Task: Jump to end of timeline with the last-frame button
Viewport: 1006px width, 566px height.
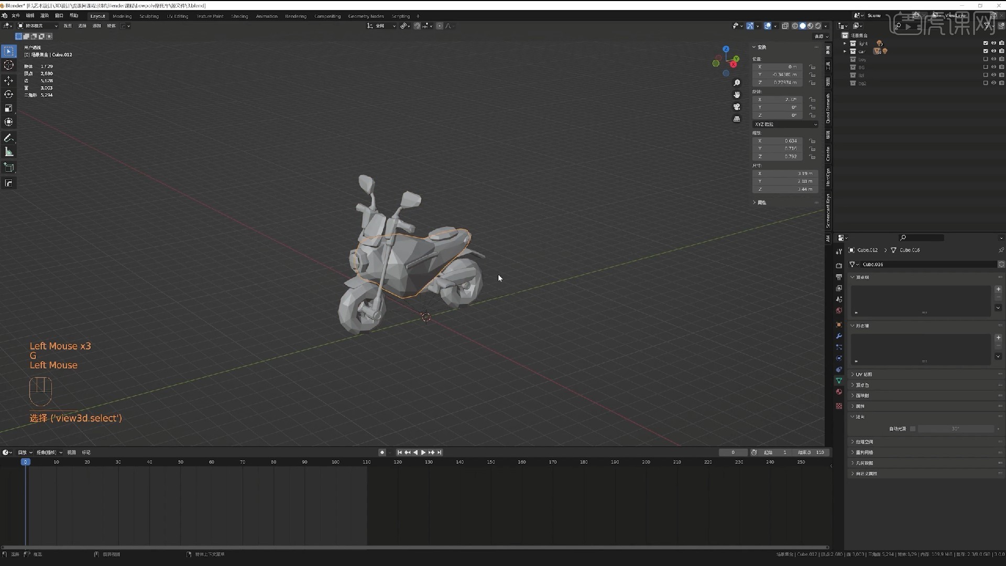Action: coord(439,452)
